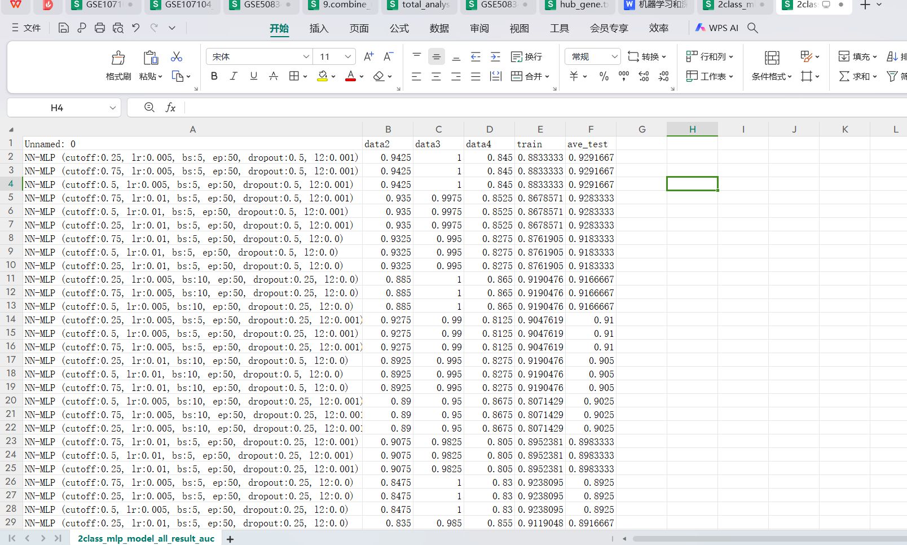
Task: Open the Convert (转换) dropdown
Action: pyautogui.click(x=647, y=56)
